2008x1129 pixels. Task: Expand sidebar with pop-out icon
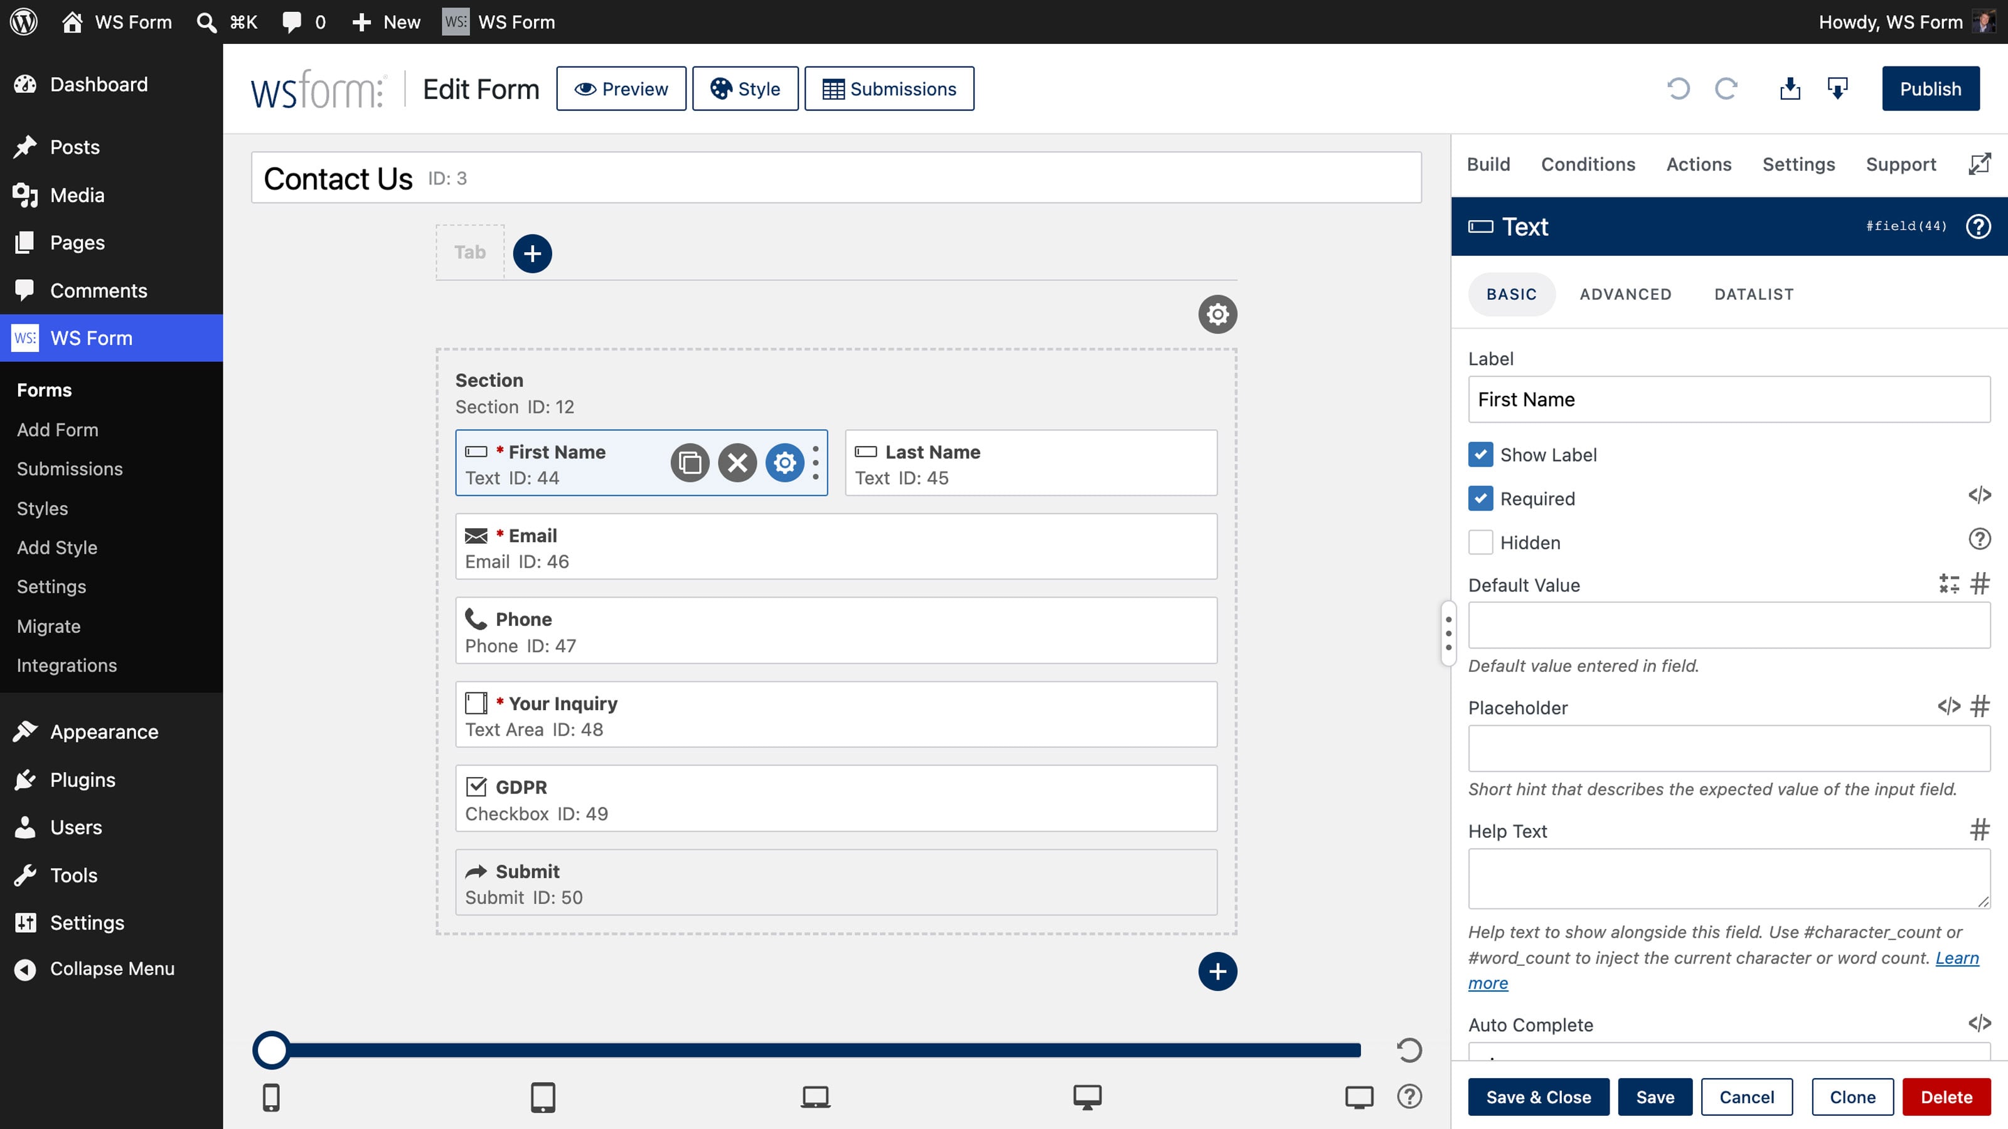(1979, 164)
